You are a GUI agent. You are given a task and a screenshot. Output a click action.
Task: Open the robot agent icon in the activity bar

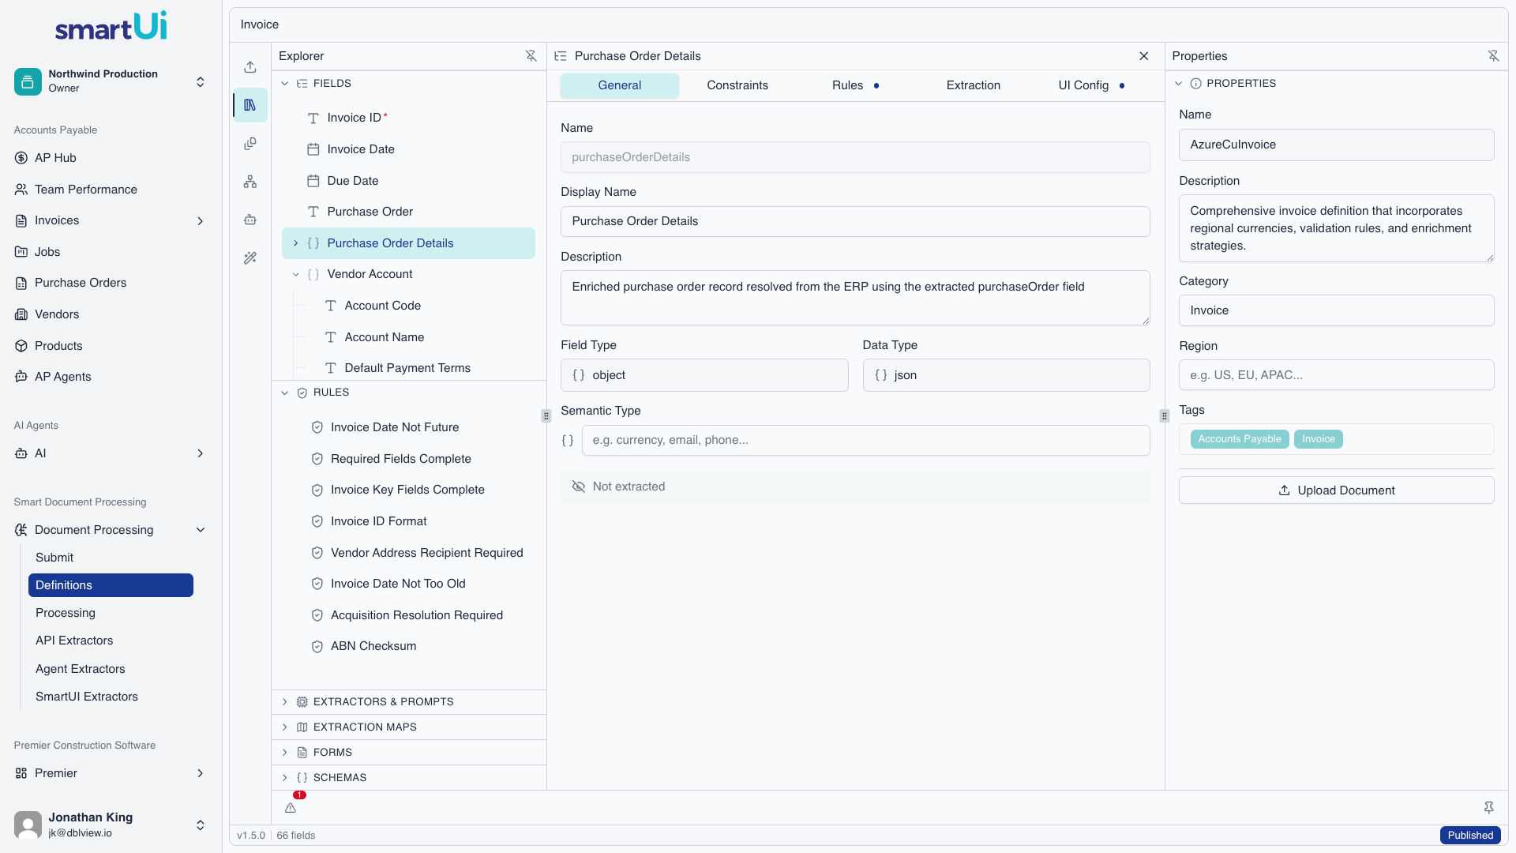(x=250, y=220)
